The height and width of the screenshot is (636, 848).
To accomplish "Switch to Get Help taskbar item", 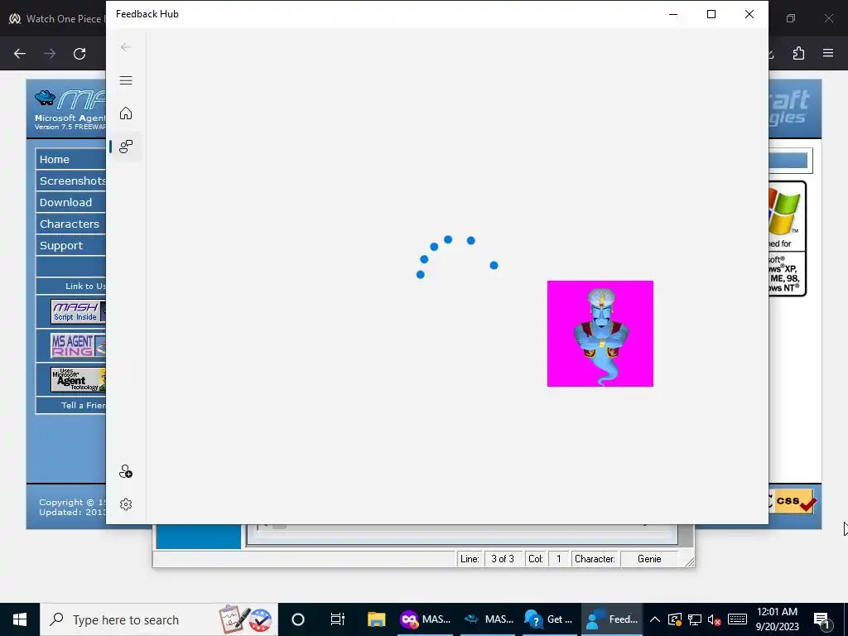I will 549,619.
